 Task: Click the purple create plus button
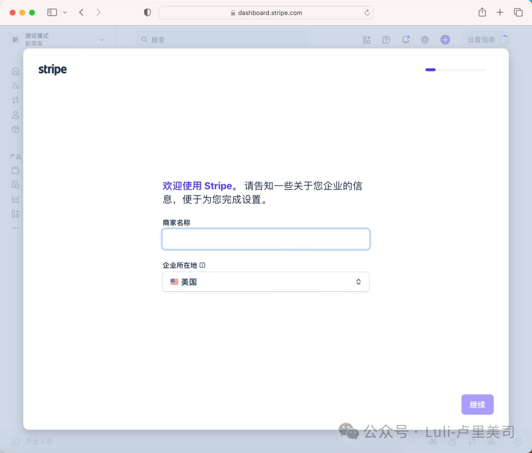[x=445, y=40]
